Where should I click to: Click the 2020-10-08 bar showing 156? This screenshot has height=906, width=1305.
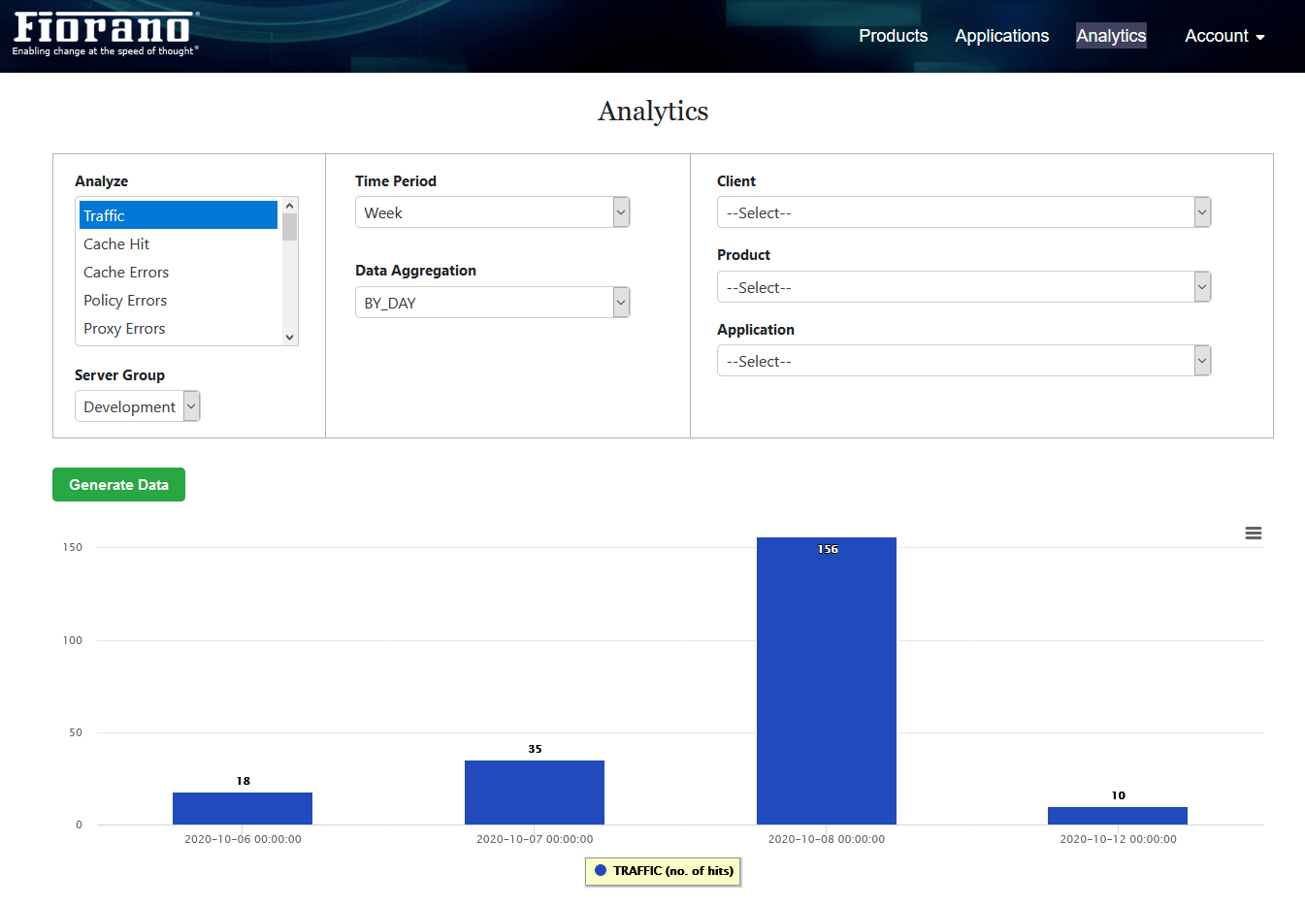coord(827,681)
